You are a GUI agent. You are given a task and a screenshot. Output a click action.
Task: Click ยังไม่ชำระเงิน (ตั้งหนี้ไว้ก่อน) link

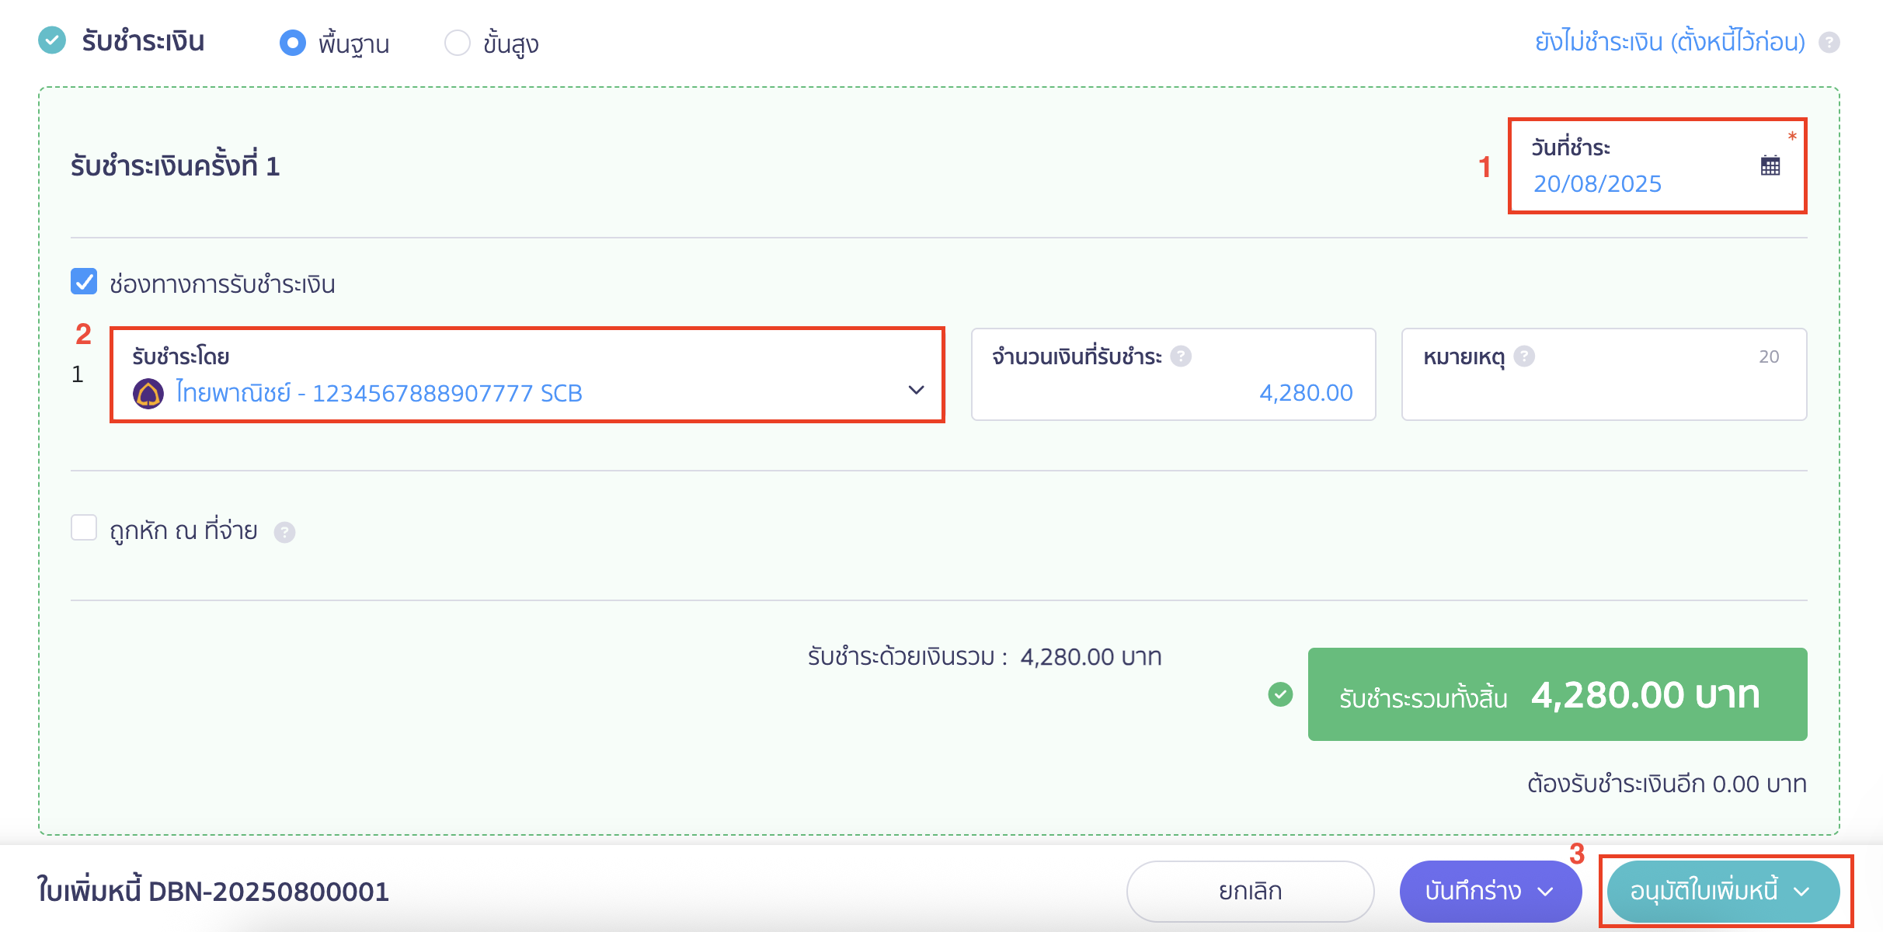click(1670, 42)
